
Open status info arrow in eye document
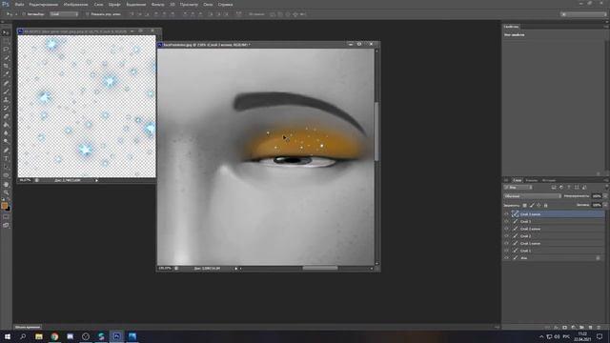(236, 269)
